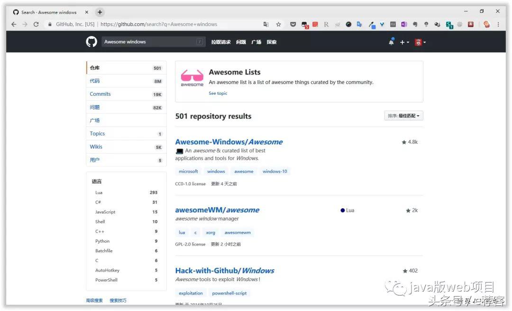512x311 pixels.
Task: Click the OneNote clipper extension icon
Action: click(x=404, y=24)
